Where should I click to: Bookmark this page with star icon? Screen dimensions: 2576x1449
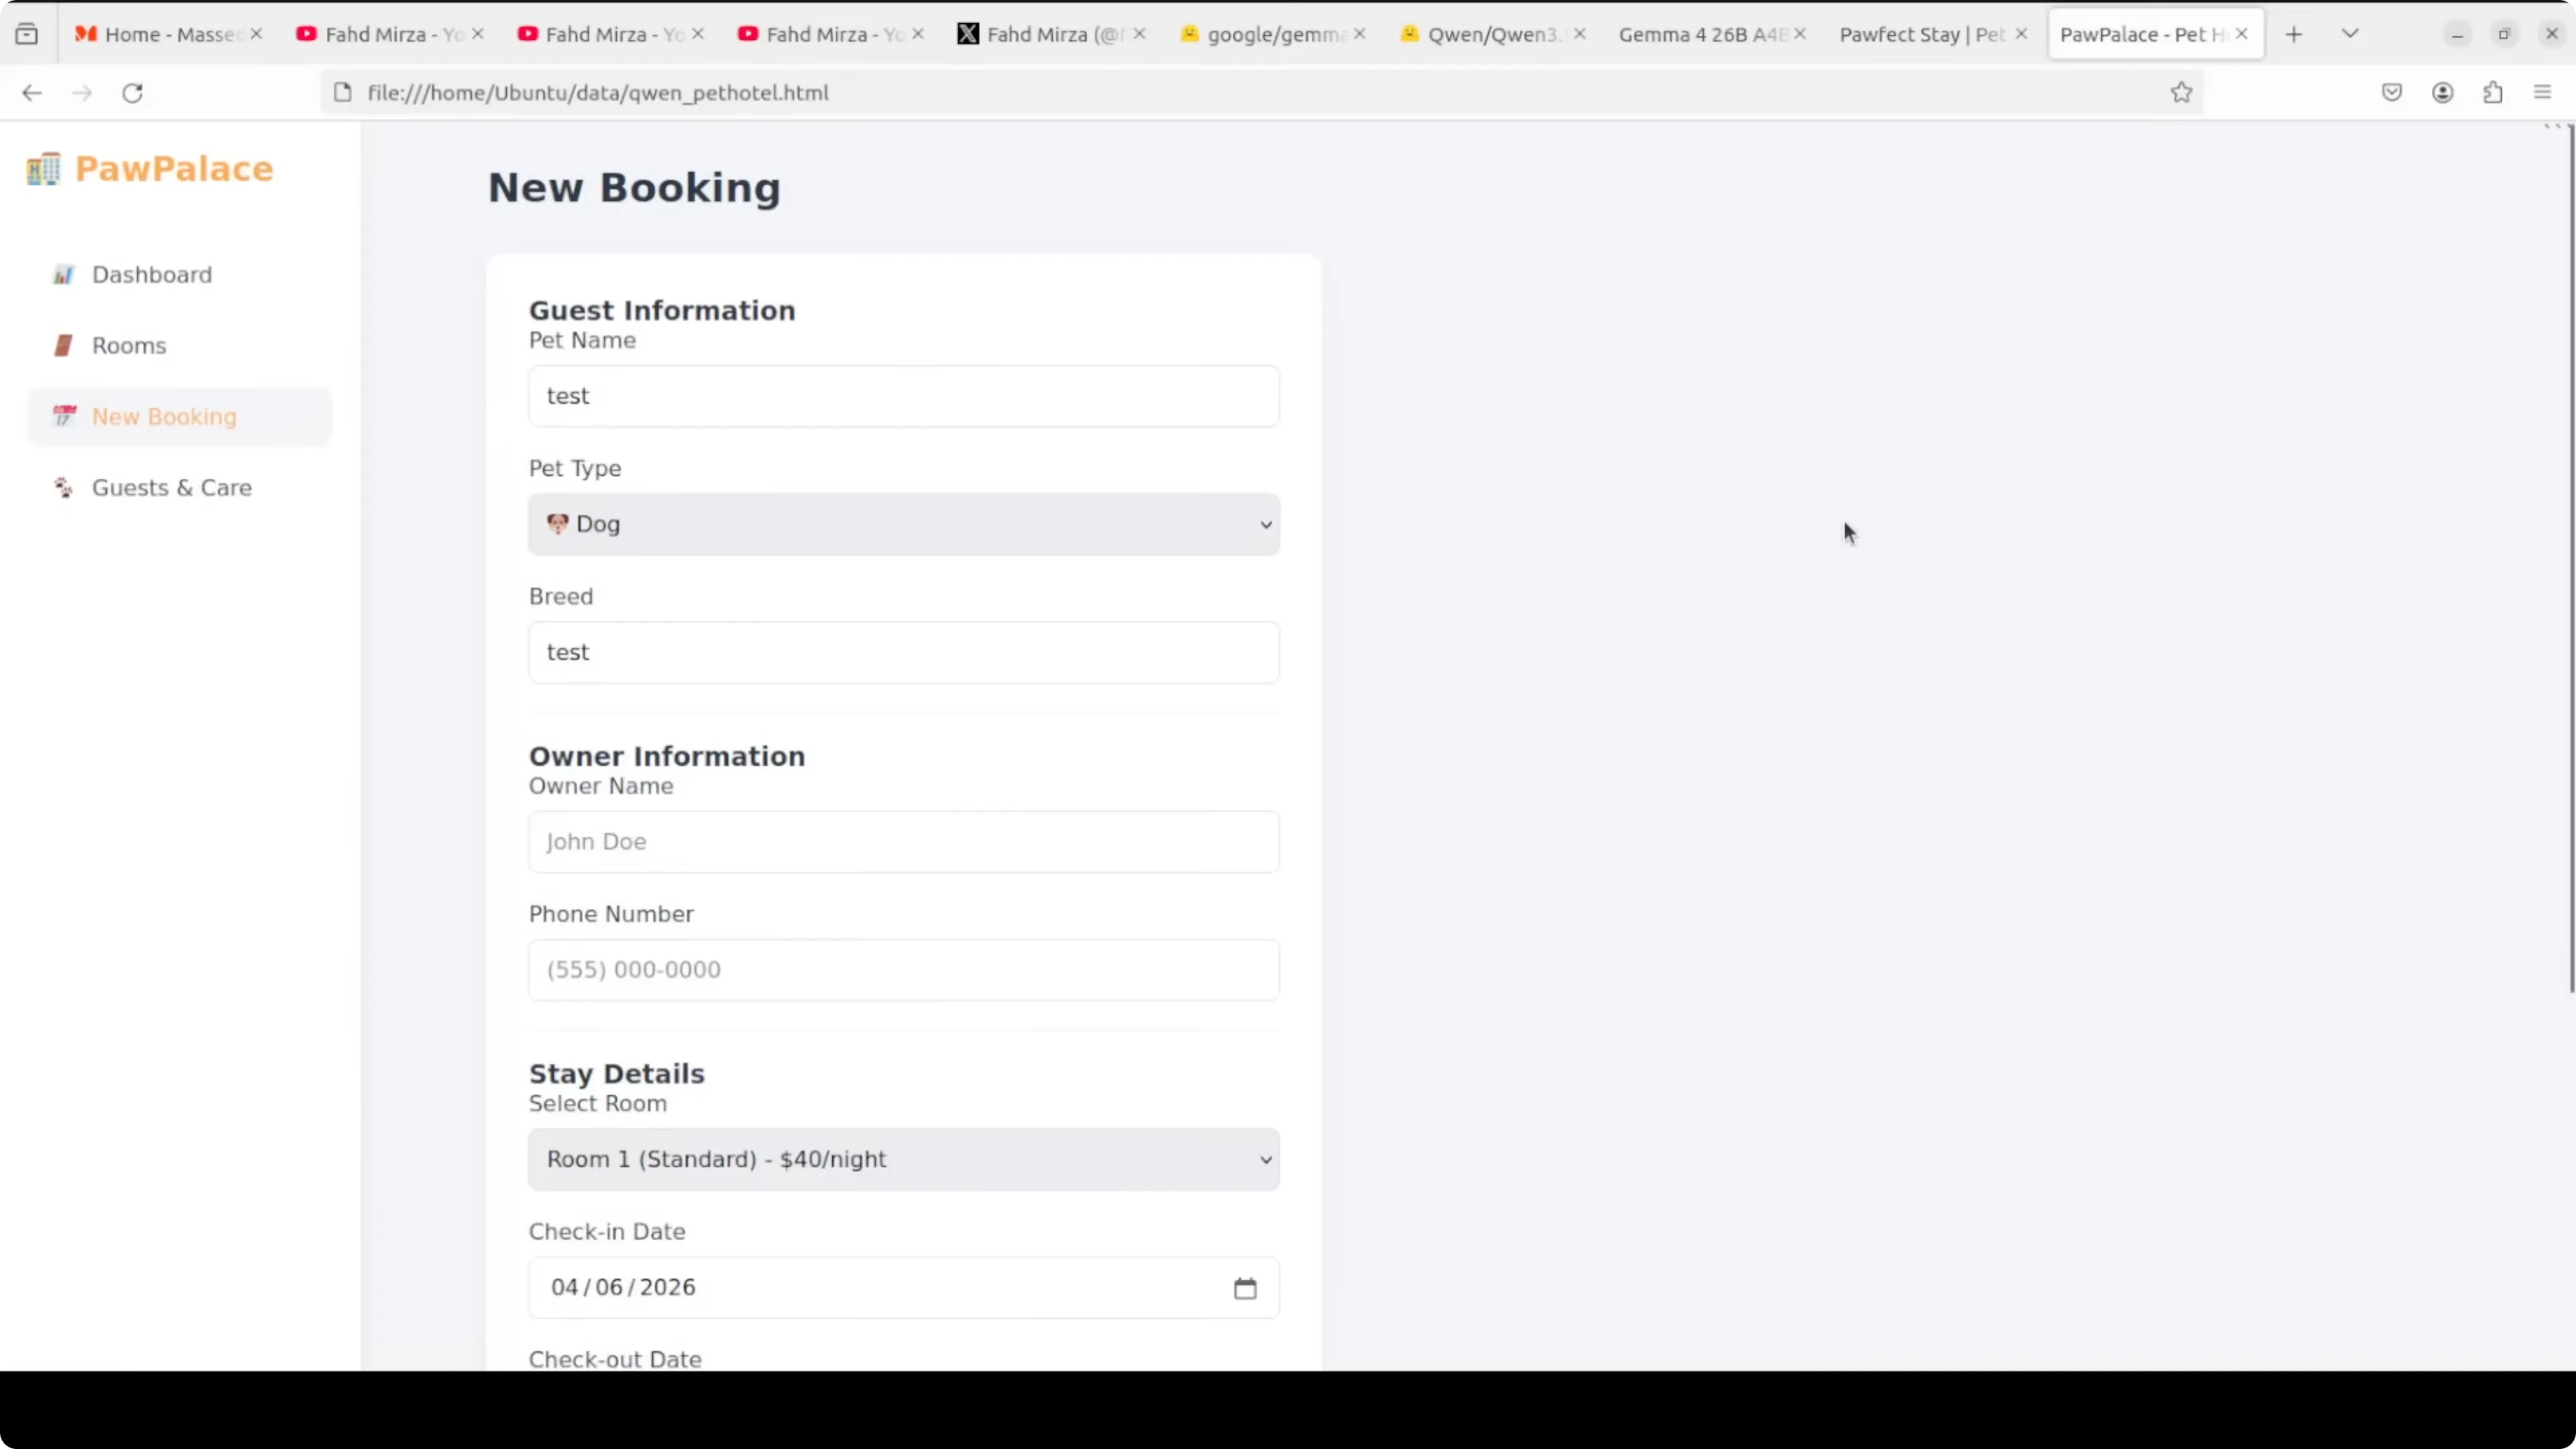(2181, 93)
